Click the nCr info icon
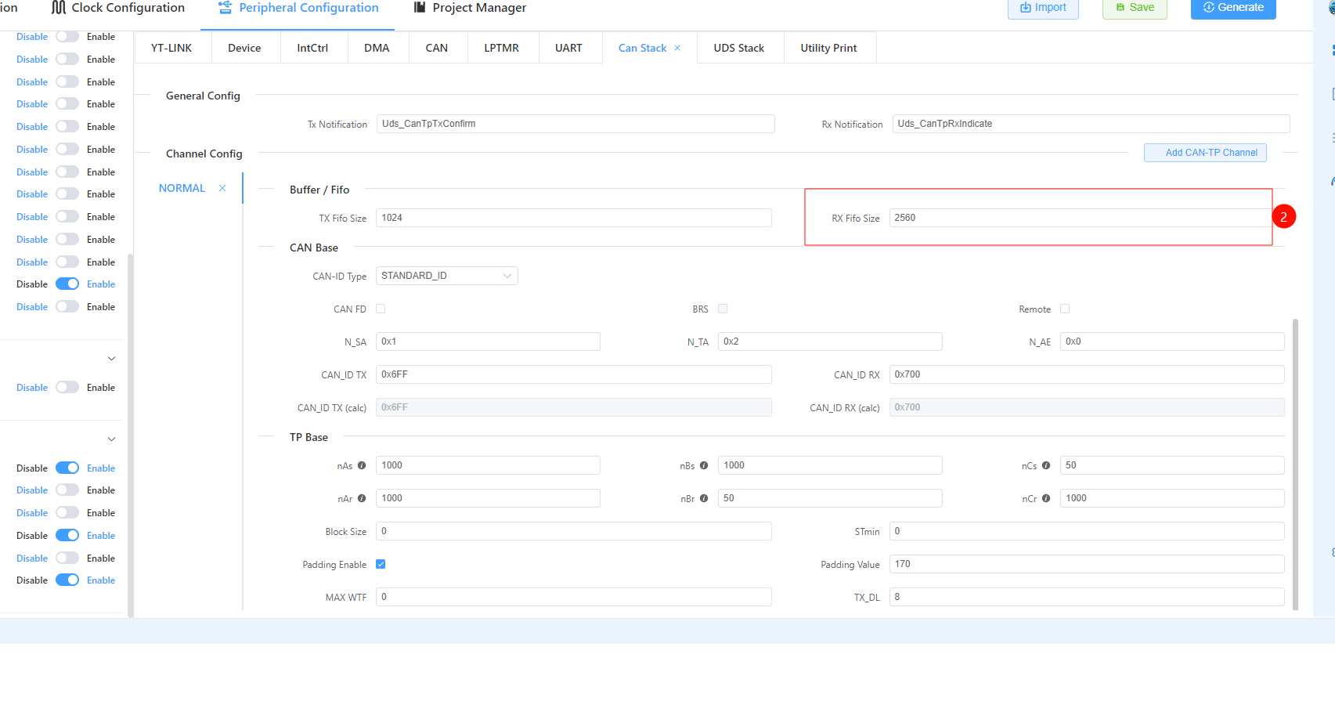This screenshot has height=723, width=1335. pos(1046,498)
